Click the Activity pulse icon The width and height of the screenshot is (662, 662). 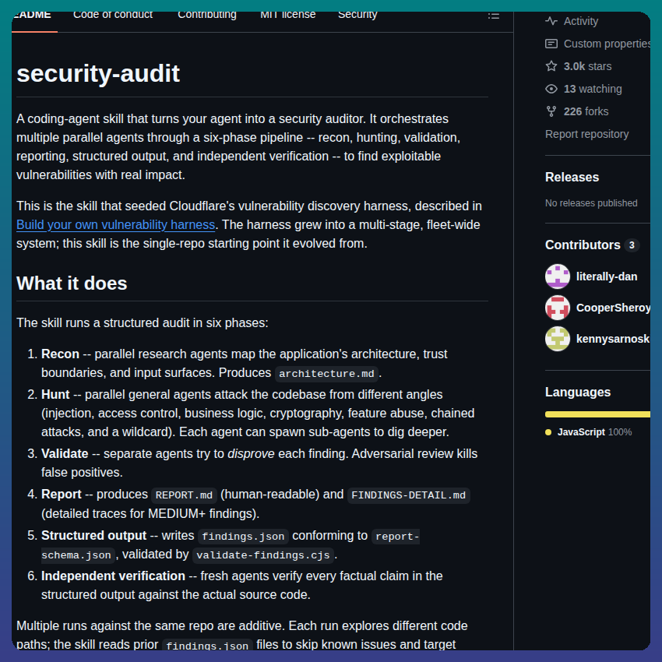coord(551,21)
